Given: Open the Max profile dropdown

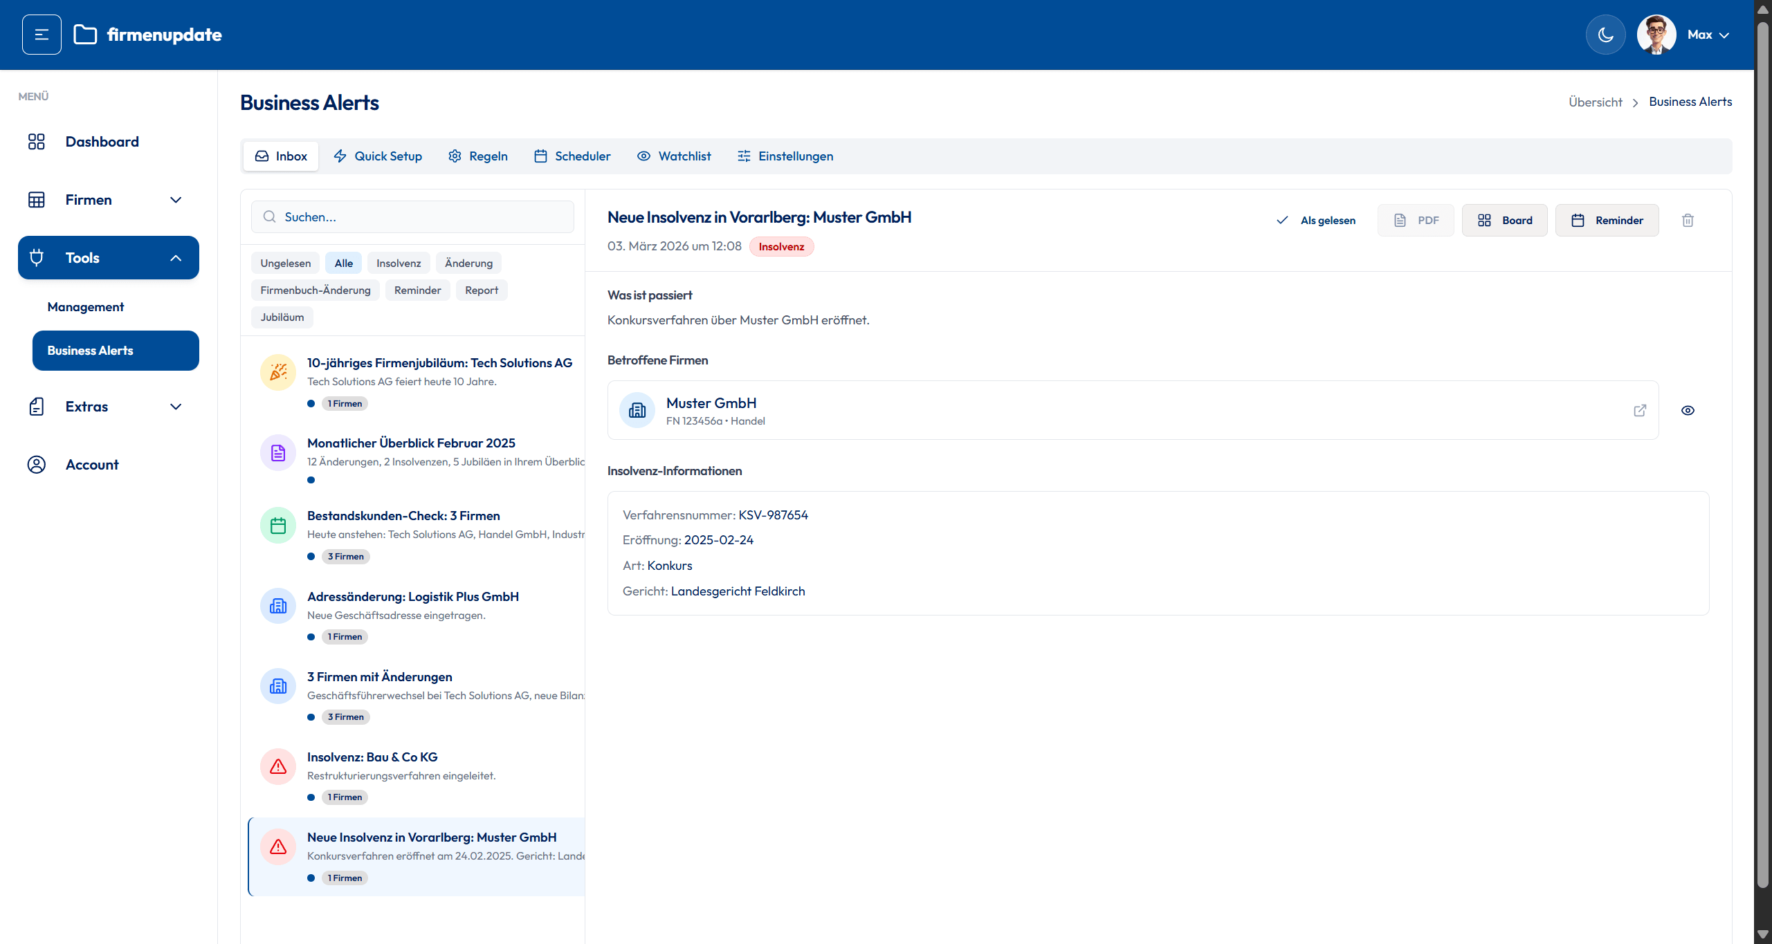Looking at the screenshot, I should 1706,34.
